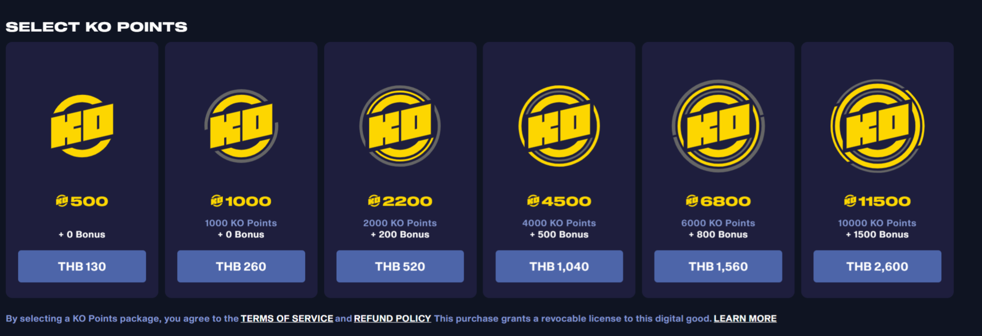Click the 11500 KO Points coin icon
Viewport: 982px width, 336px height.
(877, 126)
